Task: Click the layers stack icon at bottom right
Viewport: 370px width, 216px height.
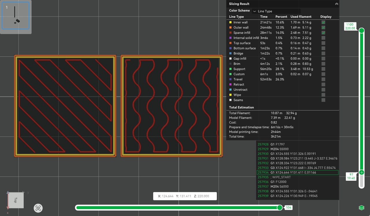Action: tap(361, 208)
